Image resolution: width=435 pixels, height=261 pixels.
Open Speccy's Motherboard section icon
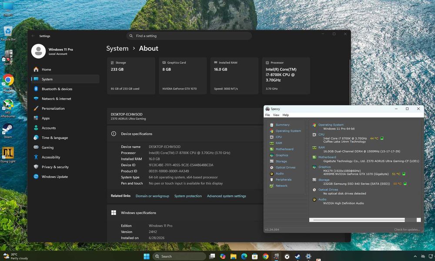271,149
